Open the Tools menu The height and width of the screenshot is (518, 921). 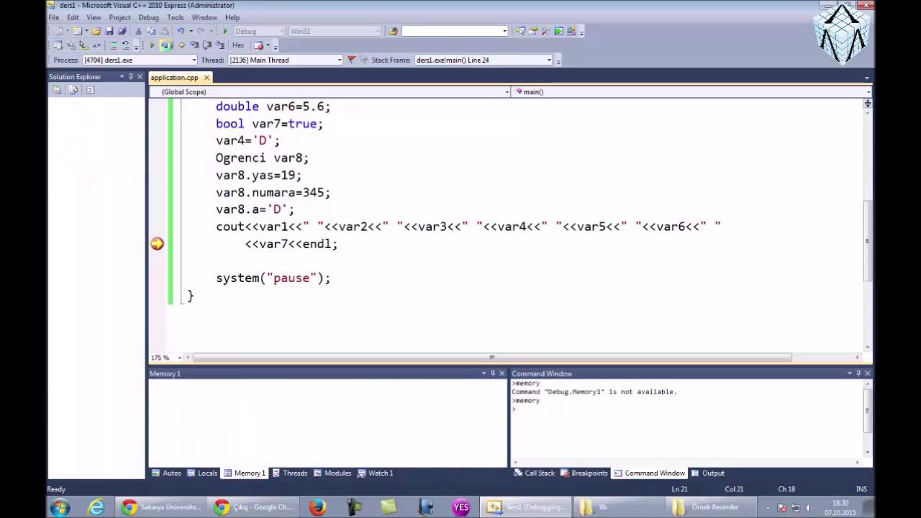tap(176, 17)
